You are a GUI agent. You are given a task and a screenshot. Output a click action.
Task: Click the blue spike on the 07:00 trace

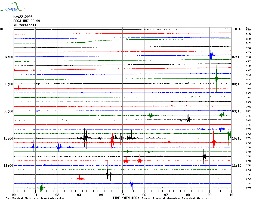tap(211, 56)
